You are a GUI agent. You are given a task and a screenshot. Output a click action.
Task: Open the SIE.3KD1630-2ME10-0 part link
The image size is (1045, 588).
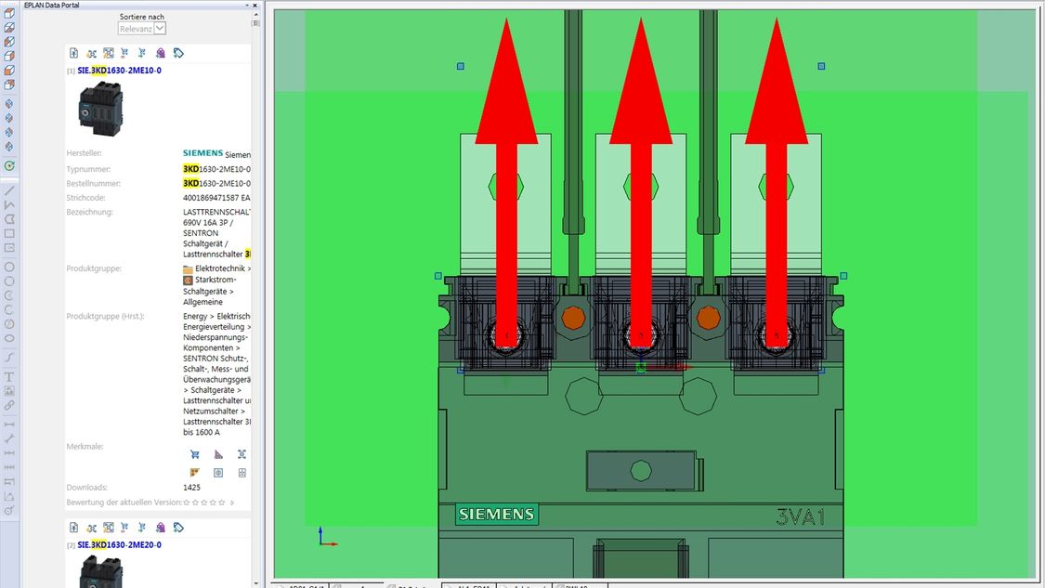coord(119,70)
